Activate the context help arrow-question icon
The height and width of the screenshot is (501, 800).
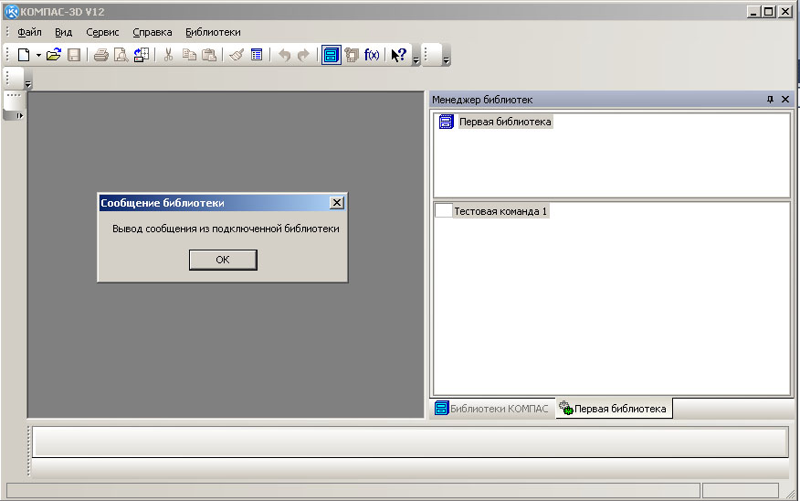click(x=398, y=55)
